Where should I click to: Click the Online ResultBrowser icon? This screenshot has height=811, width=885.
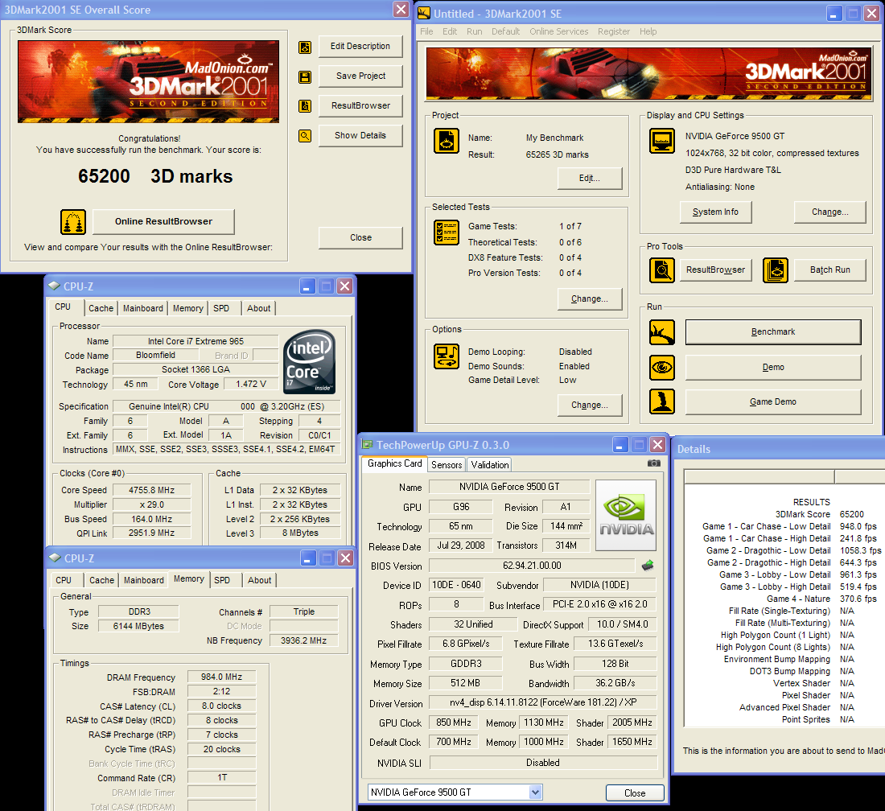coord(72,222)
